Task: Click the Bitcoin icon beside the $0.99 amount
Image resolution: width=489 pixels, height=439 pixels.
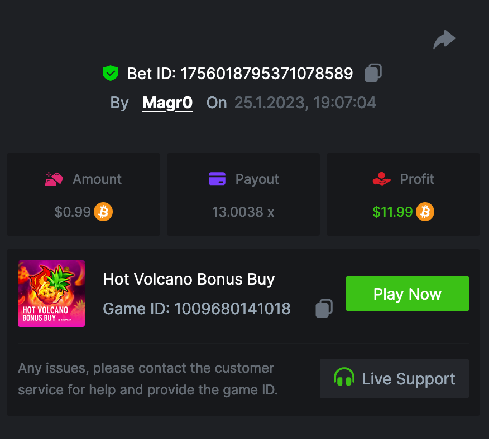Action: tap(103, 212)
